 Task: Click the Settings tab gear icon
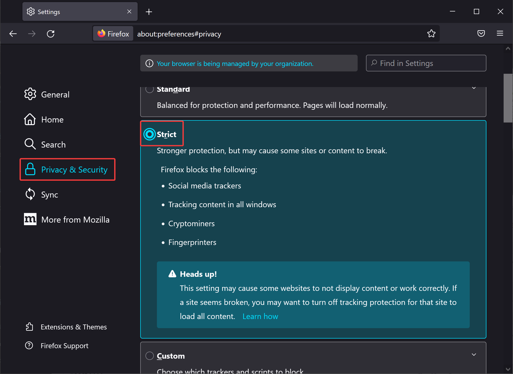pyautogui.click(x=31, y=11)
